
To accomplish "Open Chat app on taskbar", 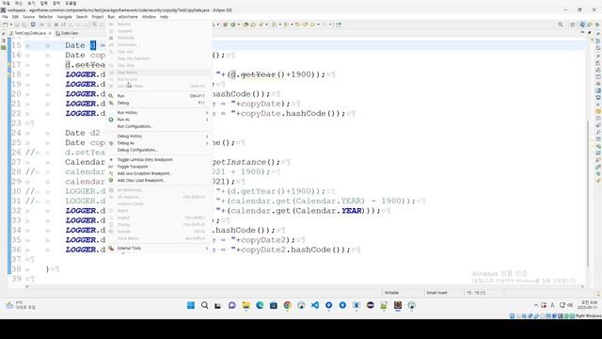I will click(232, 305).
